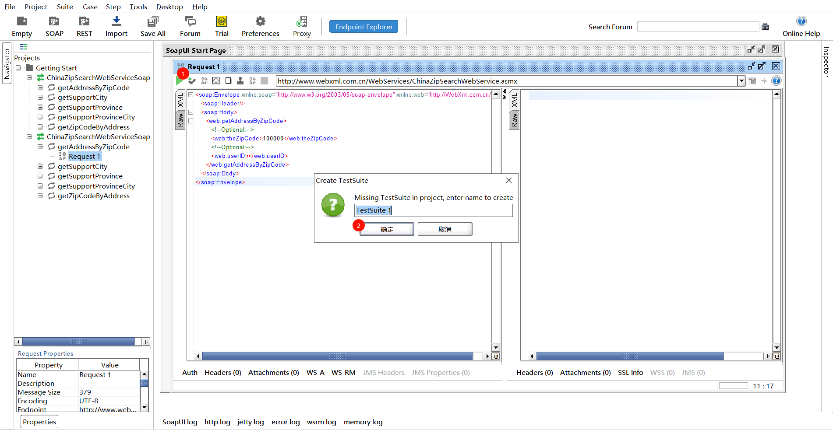Select Request 1 in the project tree
Screen dimensions: 833x430
pyautogui.click(x=85, y=156)
